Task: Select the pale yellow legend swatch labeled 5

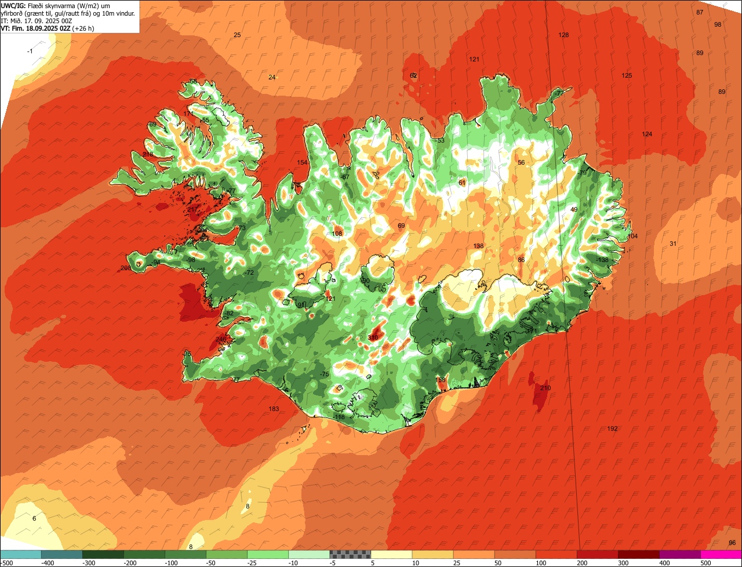Action: [391, 554]
